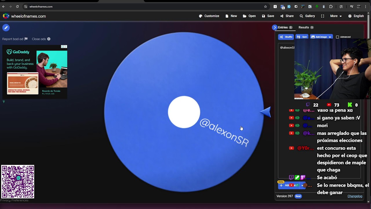Create a New wheel
371x209 pixels.
pyautogui.click(x=231, y=16)
